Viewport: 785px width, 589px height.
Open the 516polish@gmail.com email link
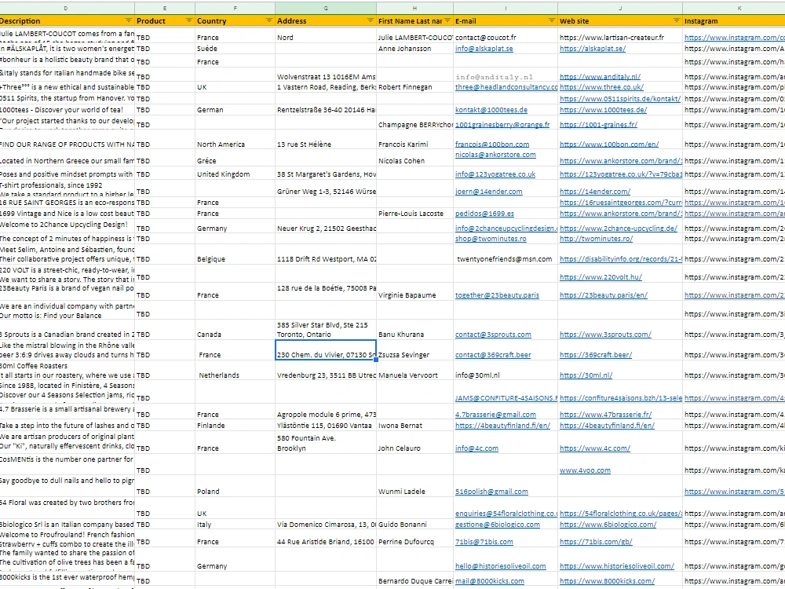click(491, 492)
